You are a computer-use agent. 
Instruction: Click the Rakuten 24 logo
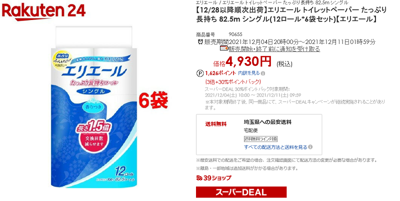[43, 11]
